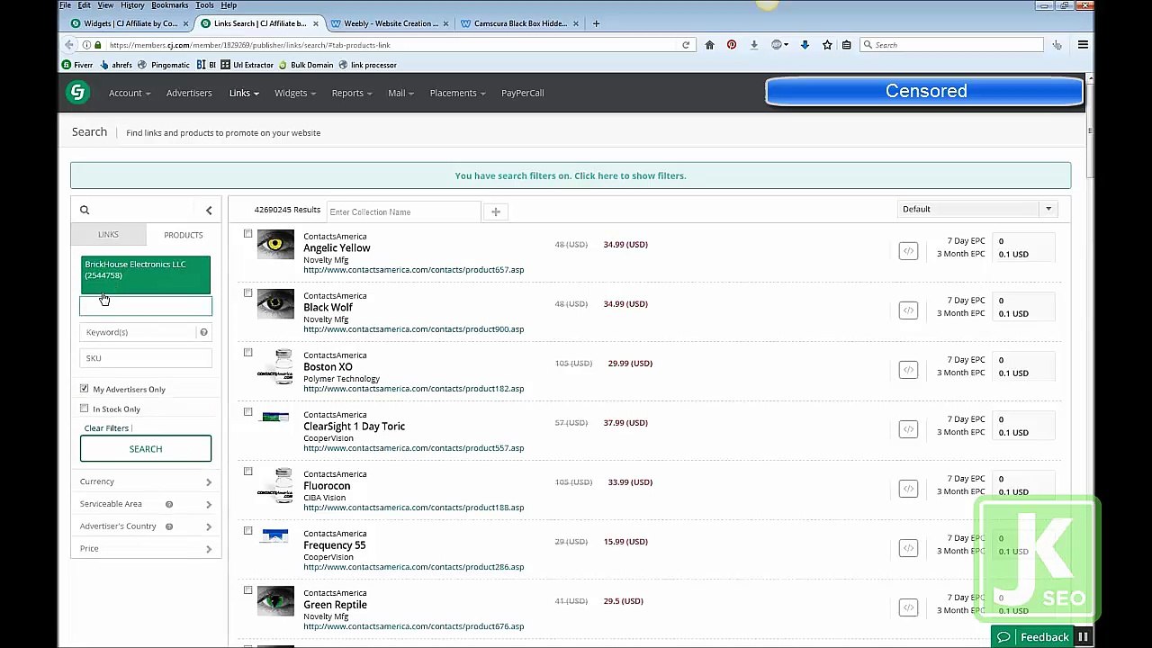This screenshot has height=648, width=1152.
Task: Open the Advertisers nav item
Action: point(189,93)
